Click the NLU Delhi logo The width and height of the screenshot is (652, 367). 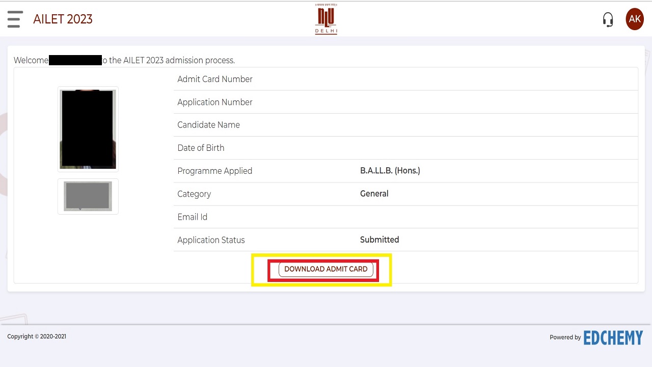click(326, 19)
